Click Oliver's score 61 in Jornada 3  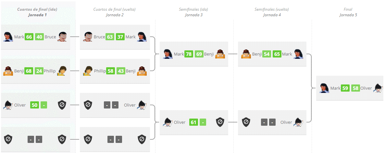[193, 122]
